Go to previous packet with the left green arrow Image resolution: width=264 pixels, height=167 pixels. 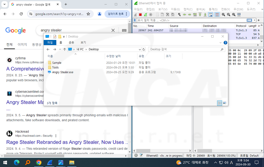click(x=184, y=15)
